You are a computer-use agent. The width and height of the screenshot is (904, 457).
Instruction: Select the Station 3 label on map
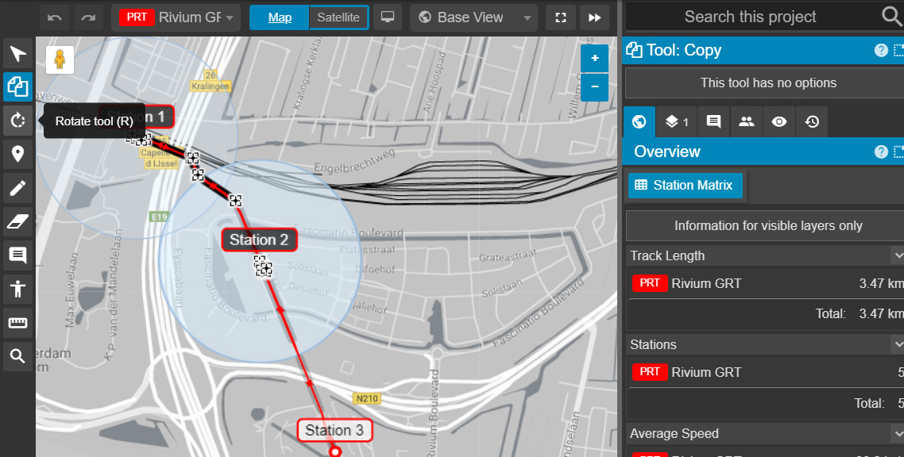tap(334, 431)
